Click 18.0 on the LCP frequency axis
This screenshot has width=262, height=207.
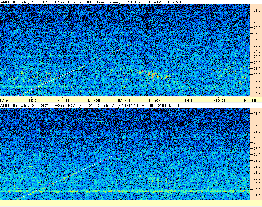pos(257,190)
